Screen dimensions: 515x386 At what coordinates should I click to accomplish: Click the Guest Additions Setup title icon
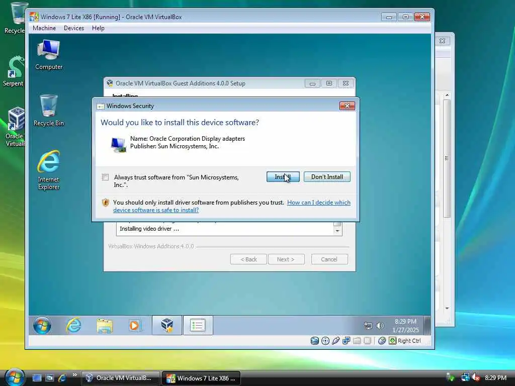[x=110, y=83]
